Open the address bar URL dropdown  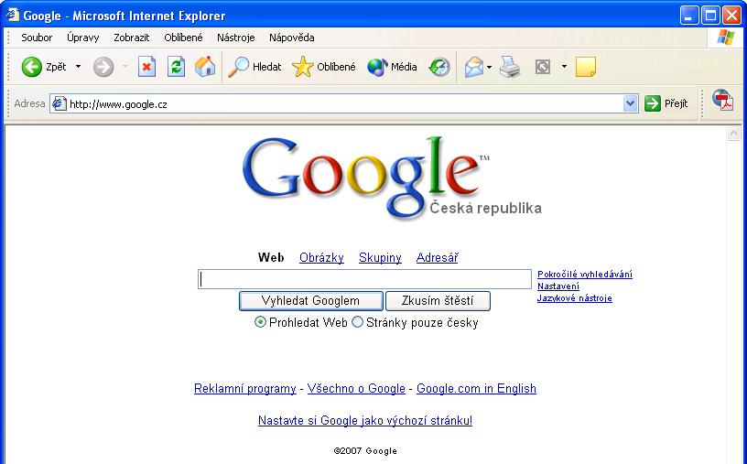click(x=630, y=103)
